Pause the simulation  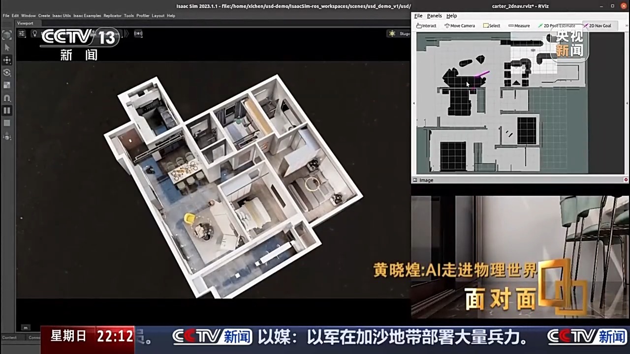coord(7,111)
